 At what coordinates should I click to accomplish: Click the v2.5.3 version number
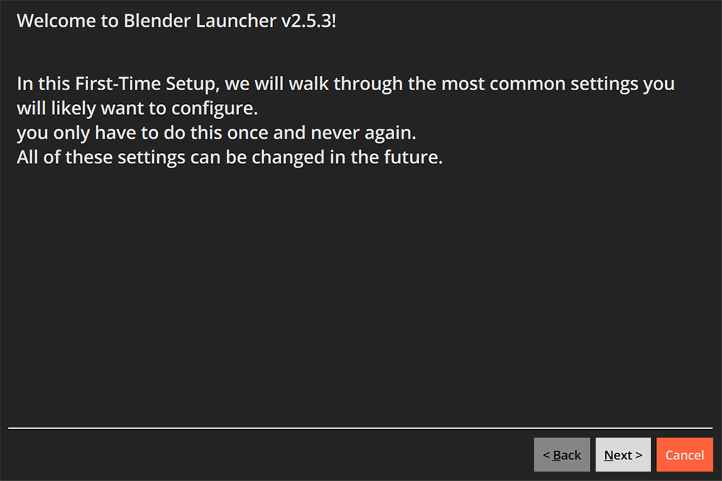pyautogui.click(x=308, y=20)
